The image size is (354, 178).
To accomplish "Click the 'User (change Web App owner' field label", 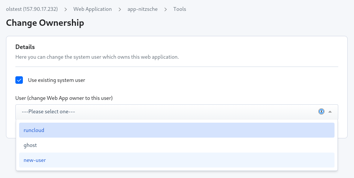I will tap(64, 98).
